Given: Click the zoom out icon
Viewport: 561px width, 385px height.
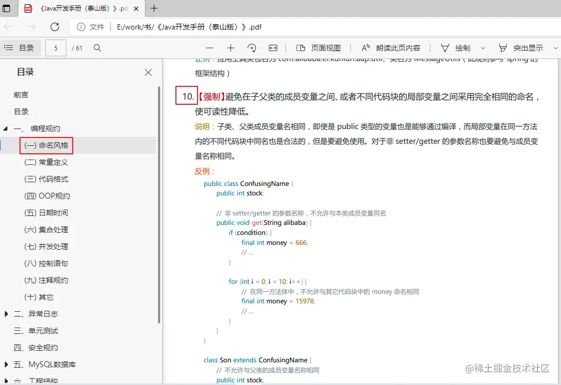Looking at the screenshot, I should (x=209, y=47).
